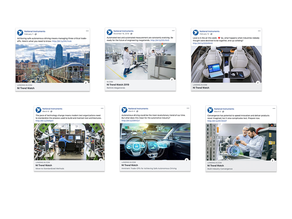The height and width of the screenshot is (219, 292).
Task: Click the public globe icon beside February 1
Action: click(36, 34)
